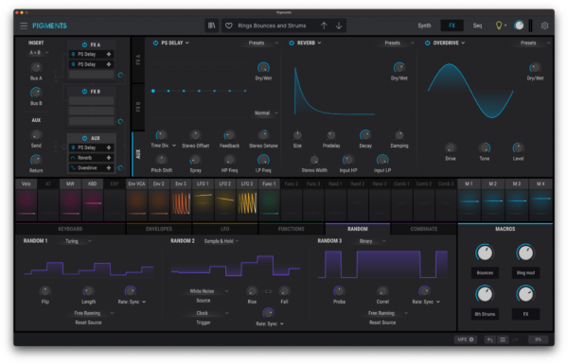Select the LFO 3 modulation source slot
568x364 pixels.
(x=247, y=199)
